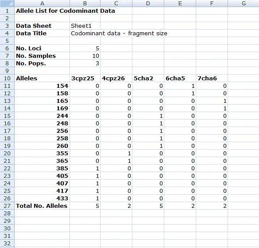The image size is (259, 248).
Task: Select the 'Sheet1' data sheet cell
Action: pyautogui.click(x=85, y=26)
